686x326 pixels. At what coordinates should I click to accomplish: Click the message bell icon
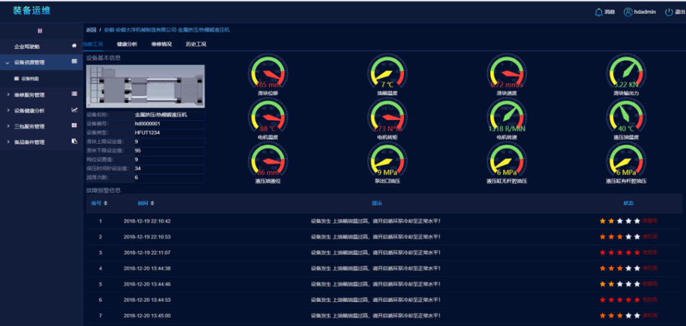pyautogui.click(x=598, y=12)
